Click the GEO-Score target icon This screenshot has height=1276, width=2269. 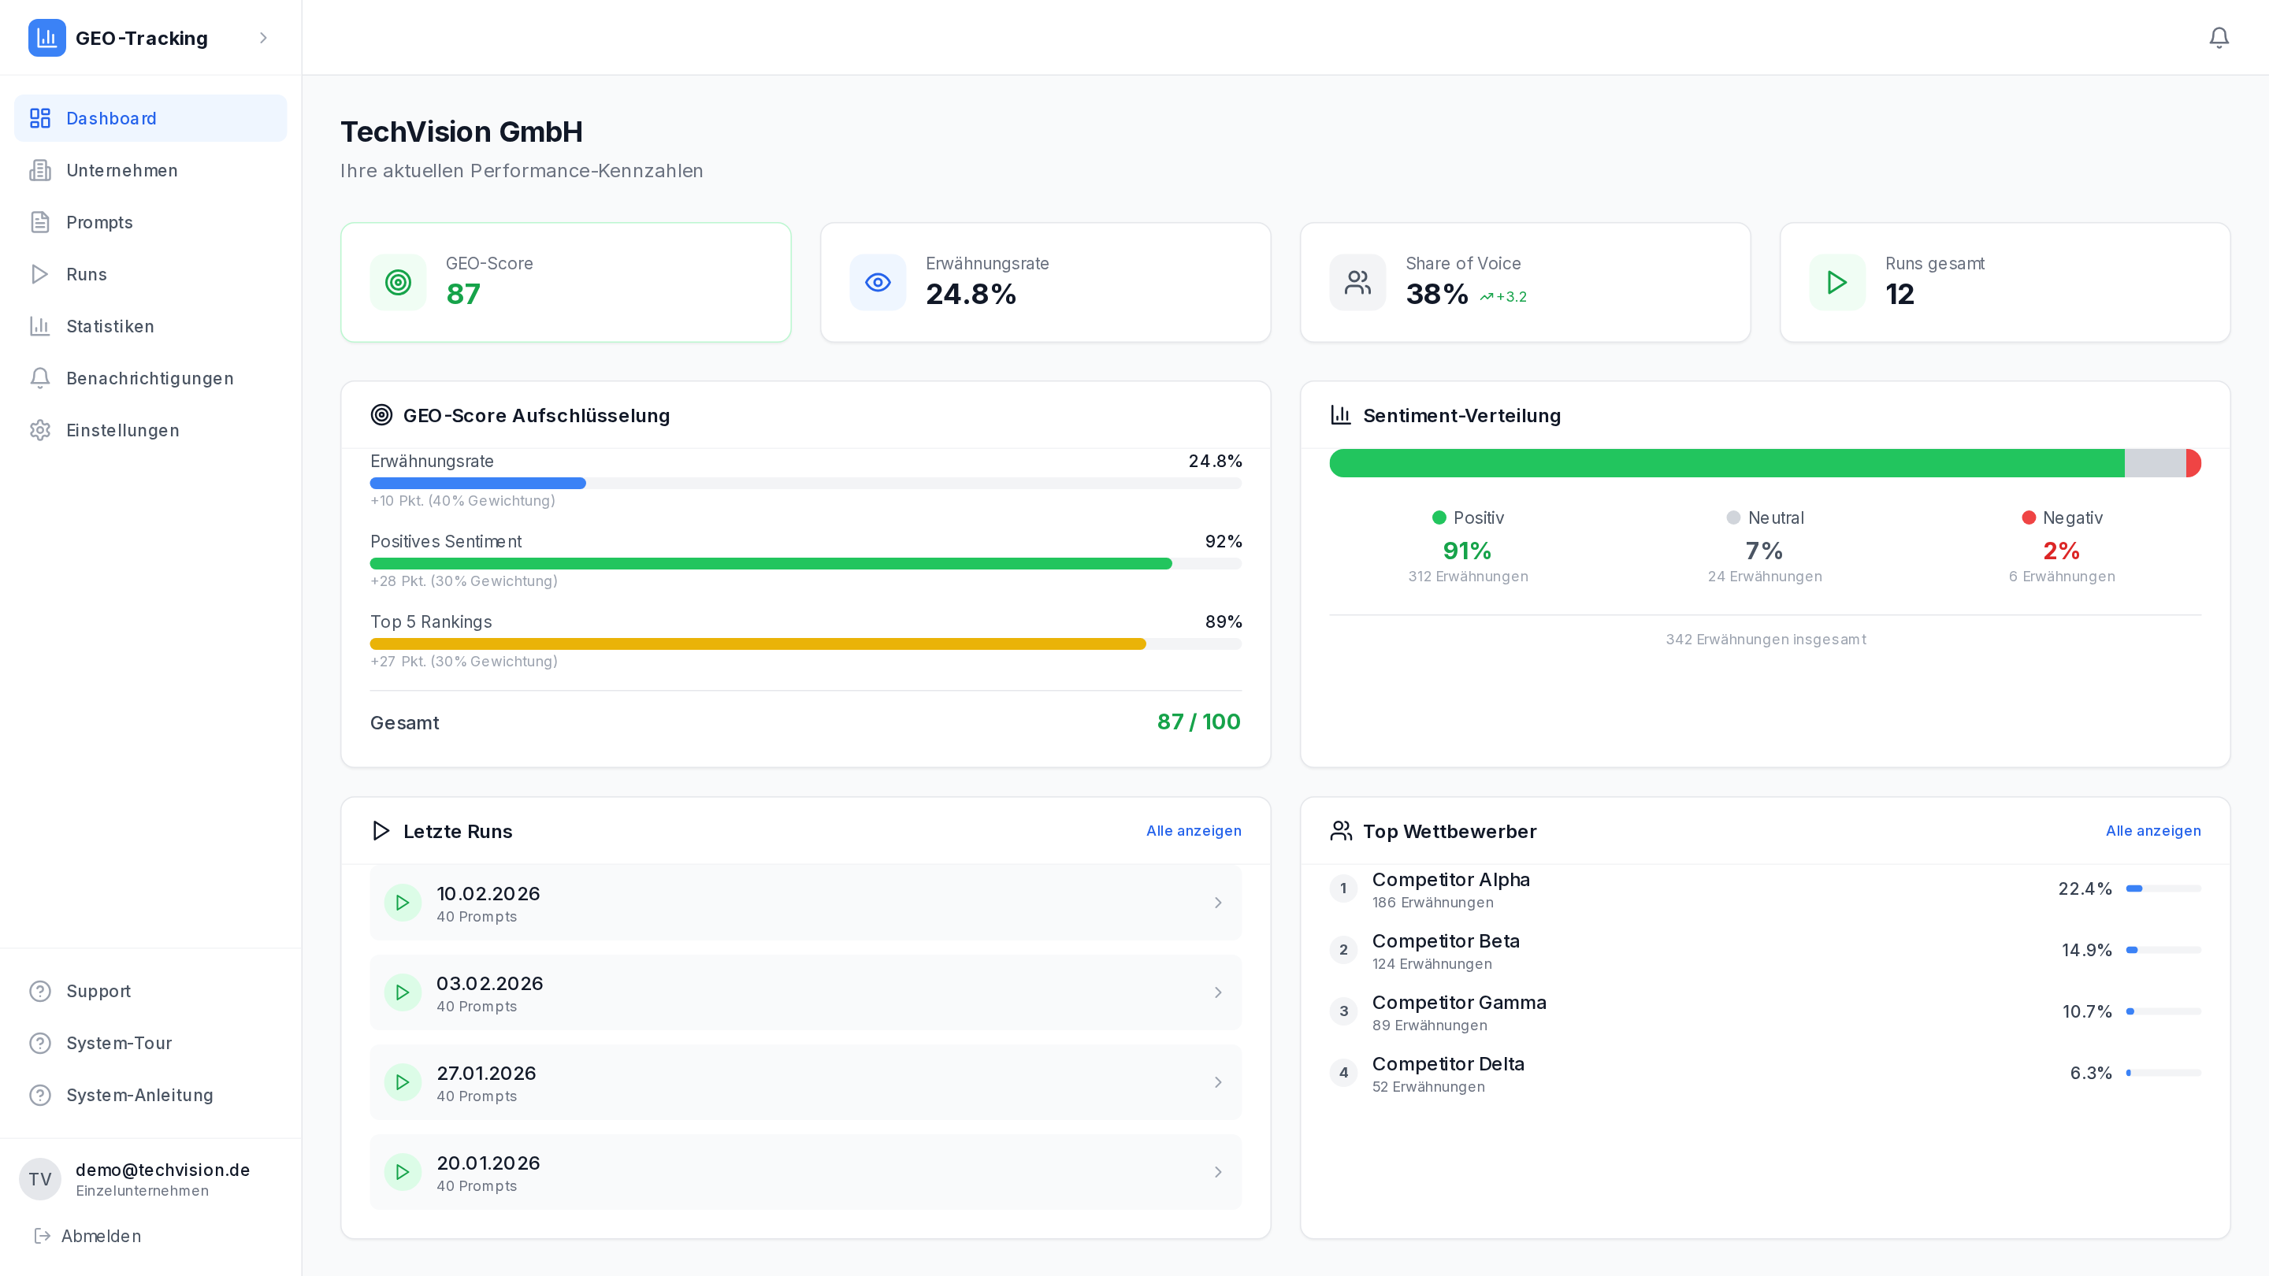click(x=398, y=283)
